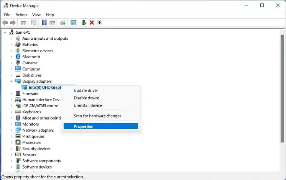Expand the Audio inputs and outputs category
Image resolution: width=286 pixels, height=180 pixels.
point(12,38)
